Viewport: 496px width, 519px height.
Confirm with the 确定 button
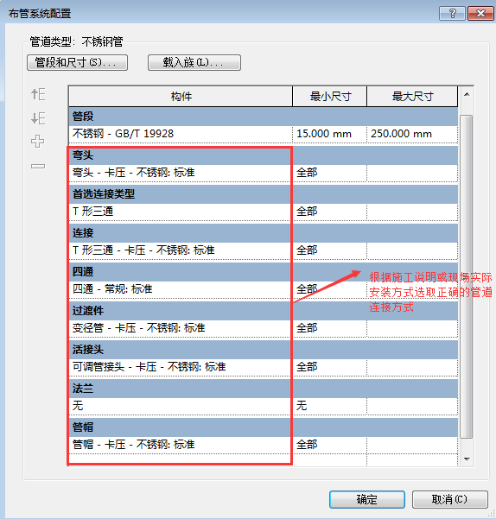367,499
